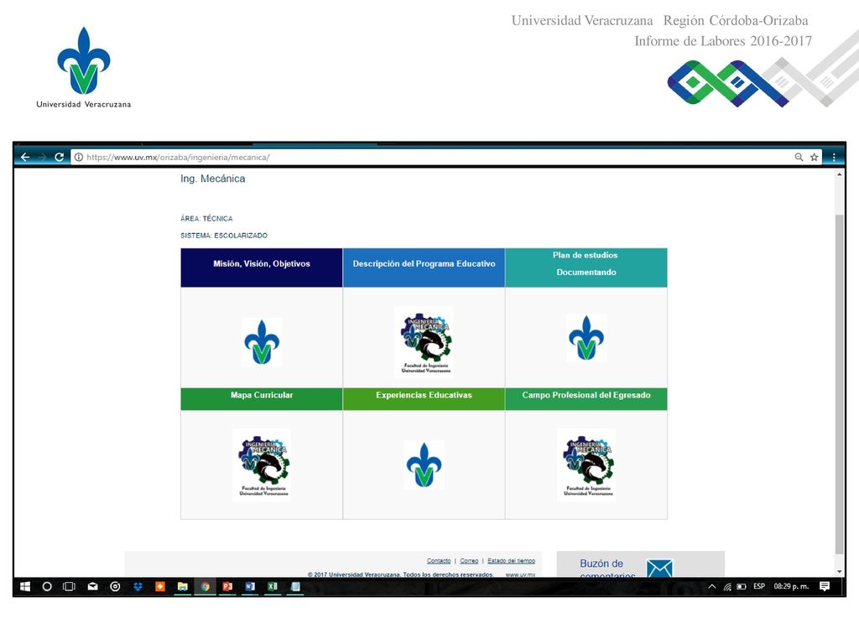The image size is (859, 644).
Task: Follow the Estado del tiempo footer link
Action: pyautogui.click(x=511, y=561)
